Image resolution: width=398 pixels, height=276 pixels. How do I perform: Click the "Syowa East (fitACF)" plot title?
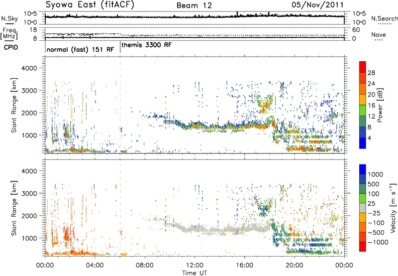tap(90, 5)
